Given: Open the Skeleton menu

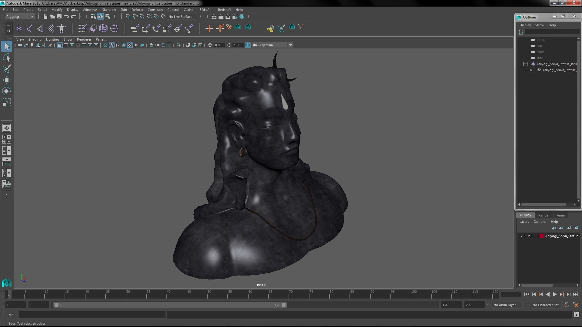Looking at the screenshot, I should pyautogui.click(x=109, y=10).
